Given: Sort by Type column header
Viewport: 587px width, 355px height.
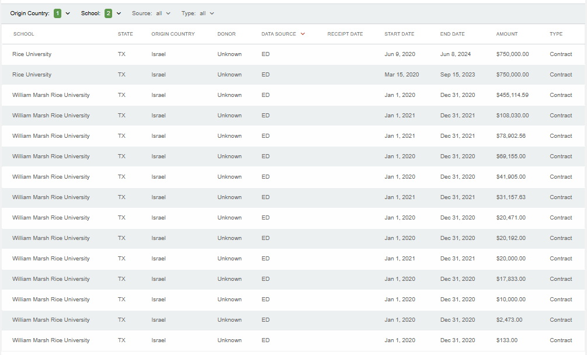Looking at the screenshot, I should [556, 34].
